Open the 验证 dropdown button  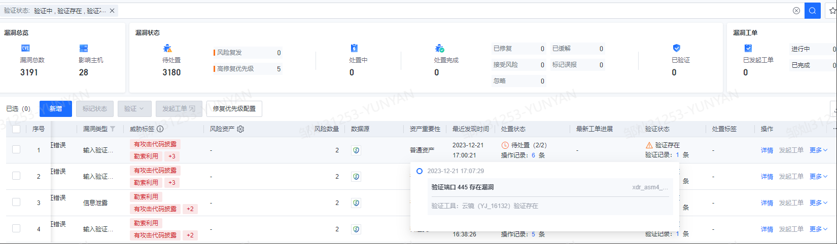[x=134, y=109]
